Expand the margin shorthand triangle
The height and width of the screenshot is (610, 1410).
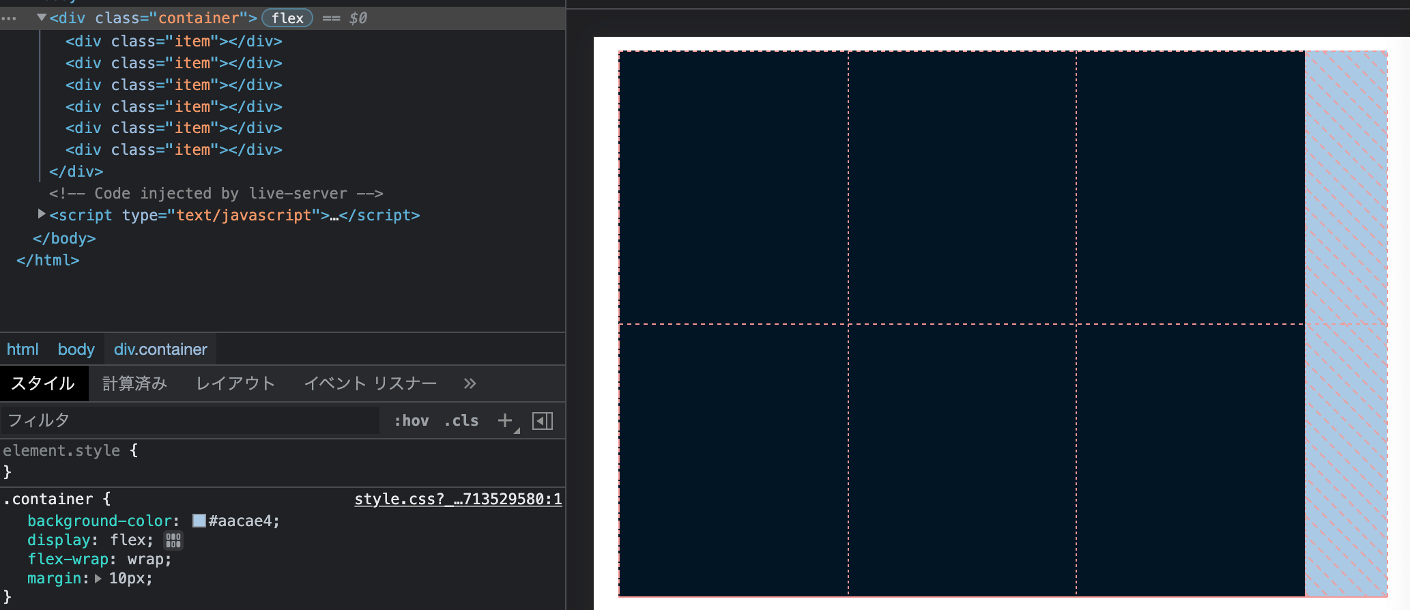[98, 579]
